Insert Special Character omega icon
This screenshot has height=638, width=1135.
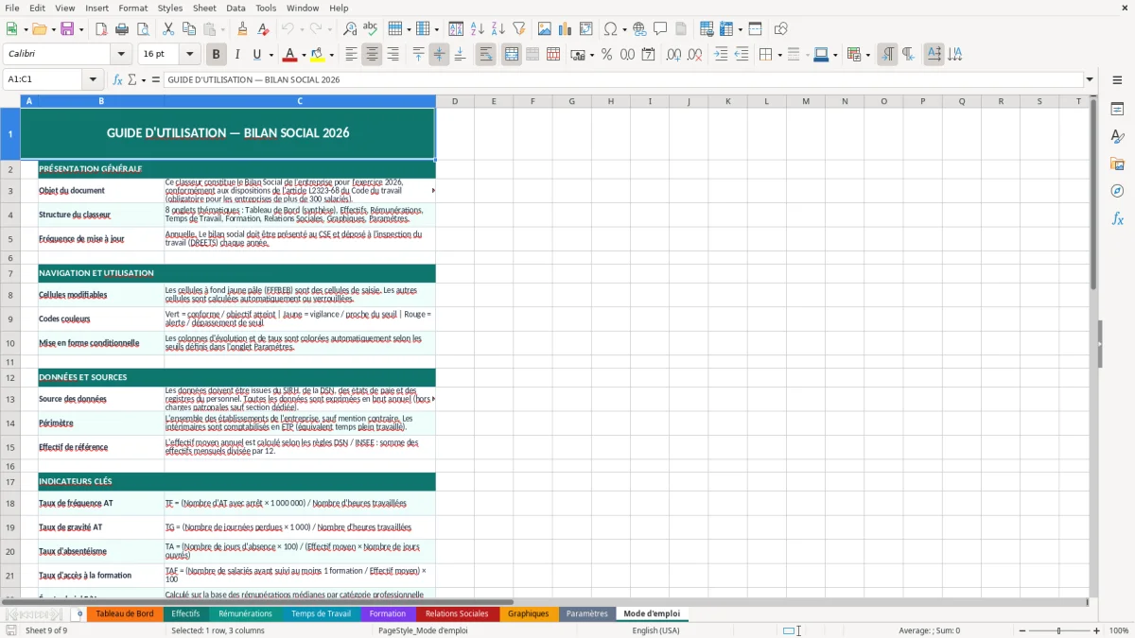click(610, 29)
